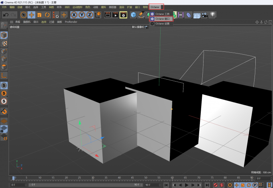273x188 pixels.
Task: Select the Spline Pen tool
Action: pyautogui.click(x=141, y=15)
